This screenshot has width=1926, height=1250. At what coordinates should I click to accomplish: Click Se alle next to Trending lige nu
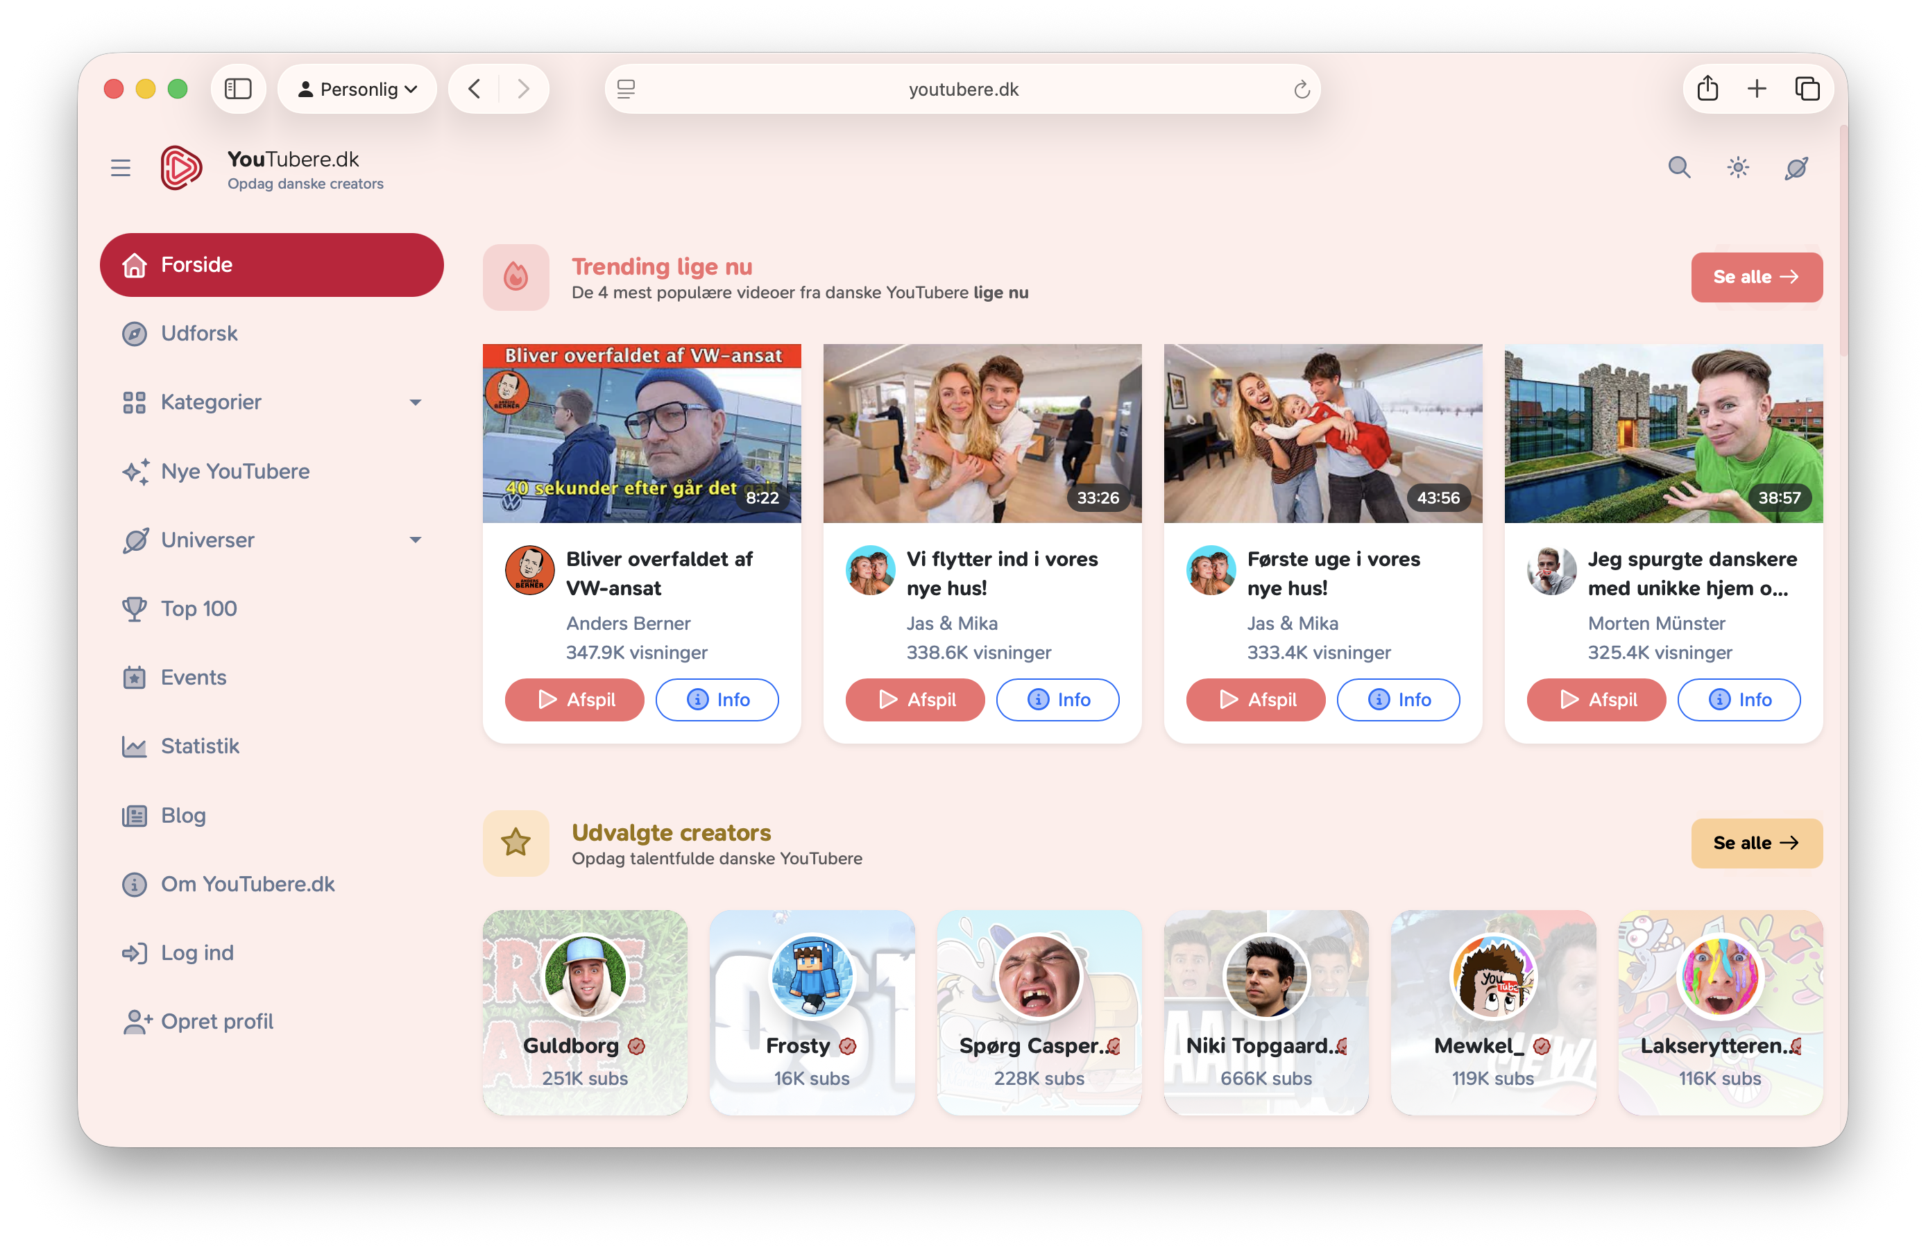[1756, 277]
